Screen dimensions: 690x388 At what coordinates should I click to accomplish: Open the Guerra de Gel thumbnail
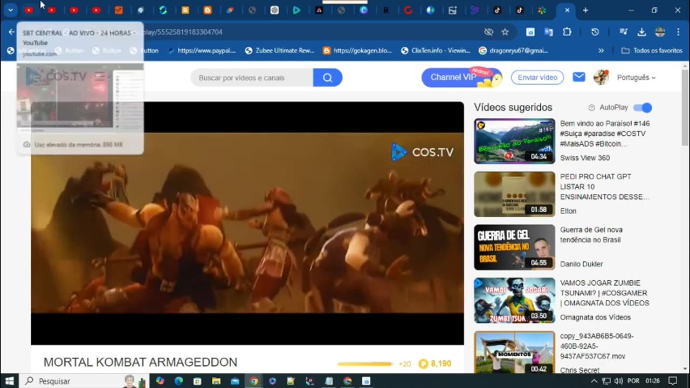coord(514,247)
